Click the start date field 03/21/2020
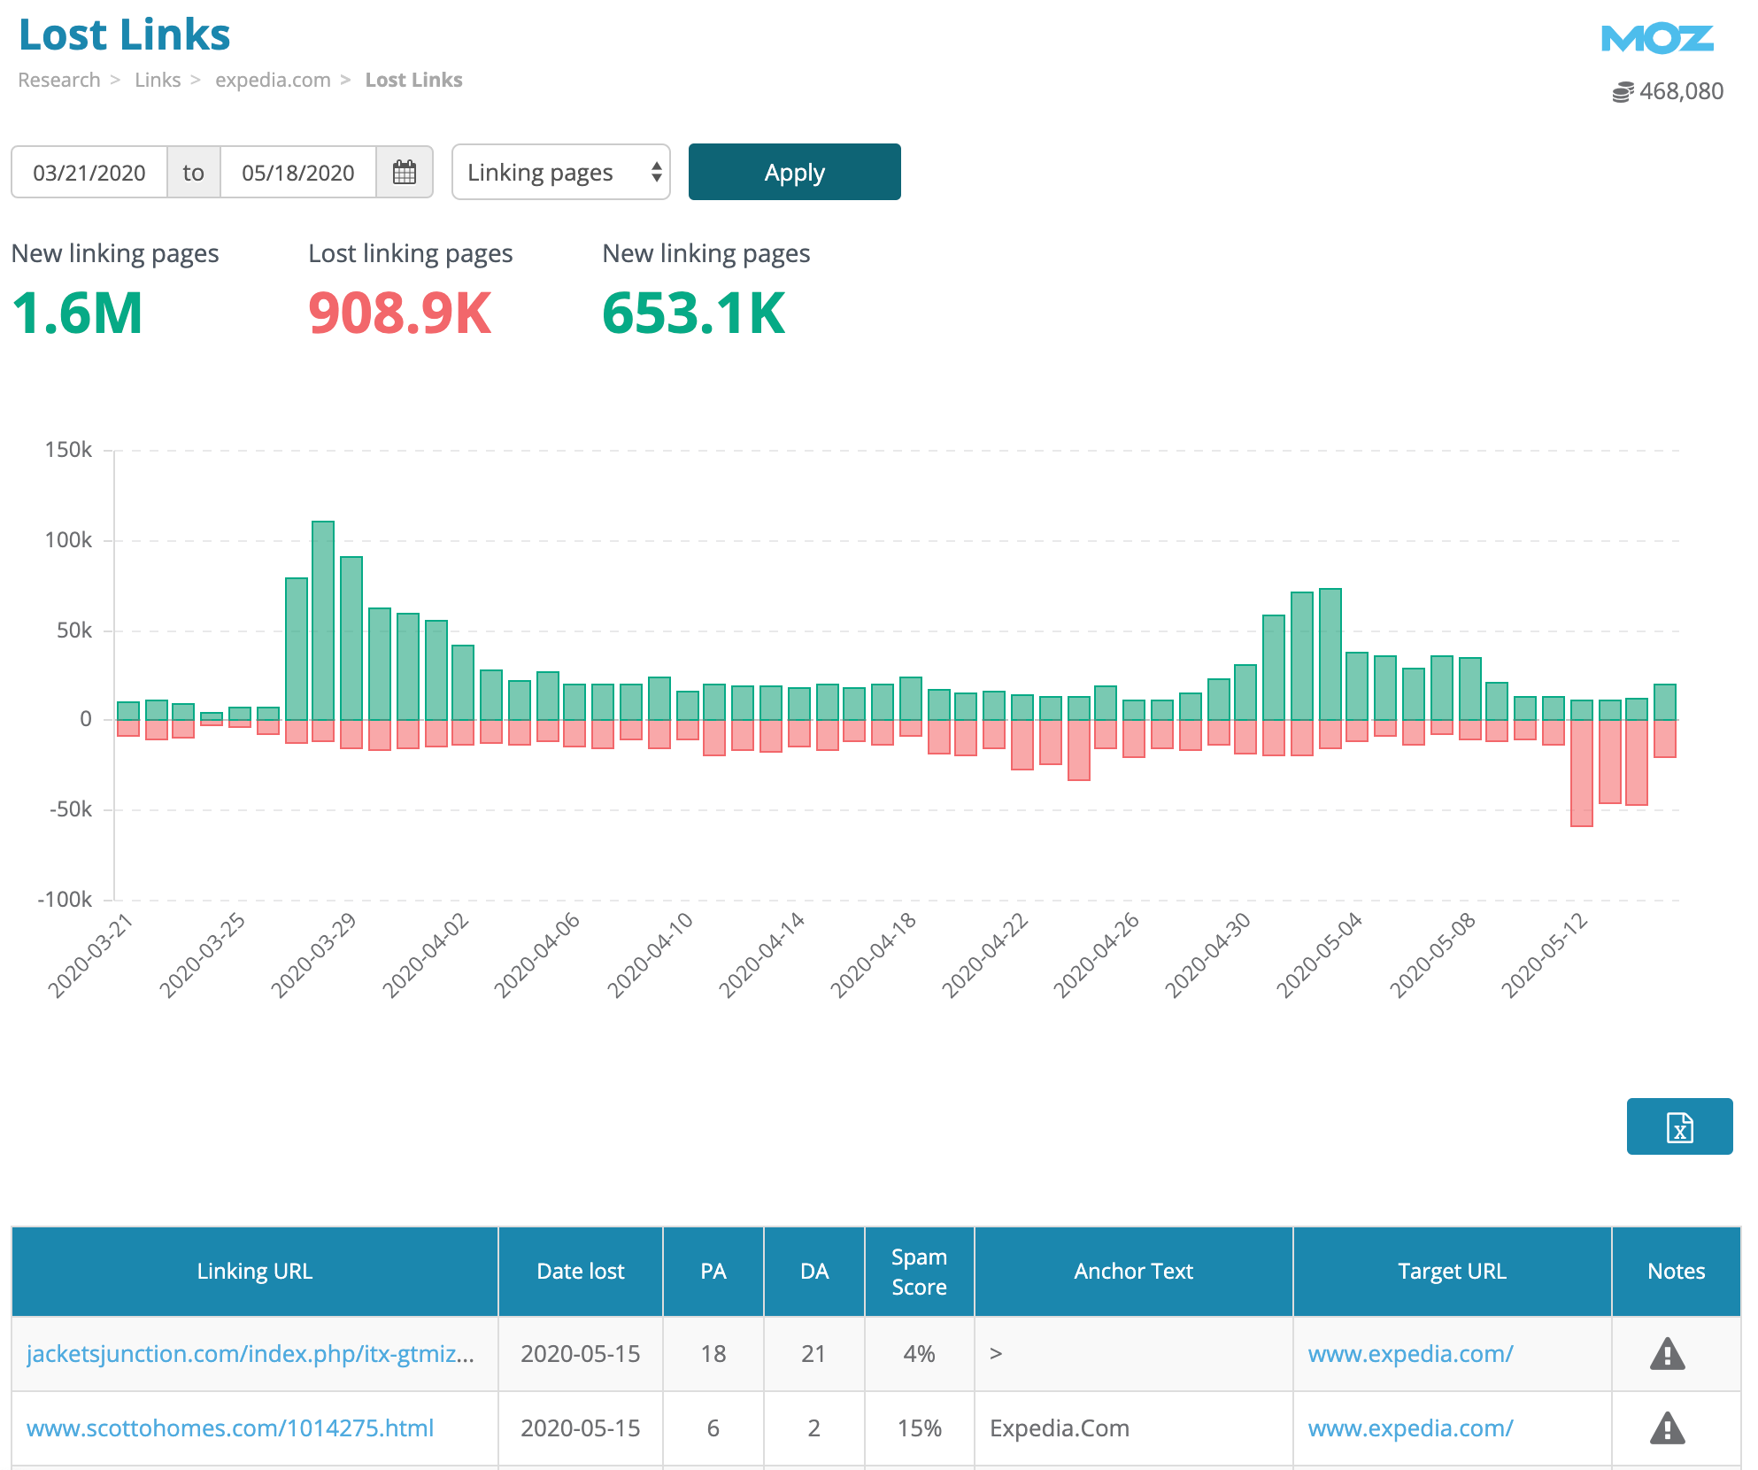Viewport: 1758px width, 1470px height. coord(89,172)
